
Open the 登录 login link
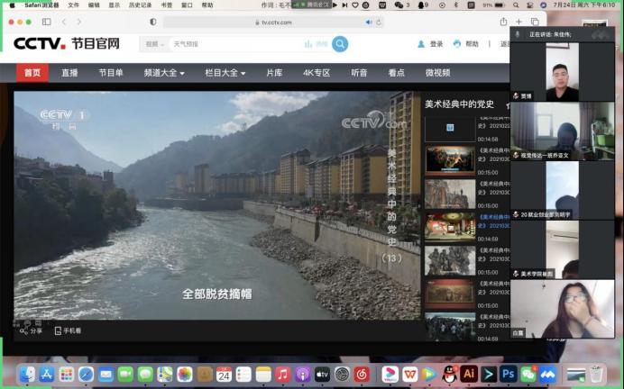point(431,44)
